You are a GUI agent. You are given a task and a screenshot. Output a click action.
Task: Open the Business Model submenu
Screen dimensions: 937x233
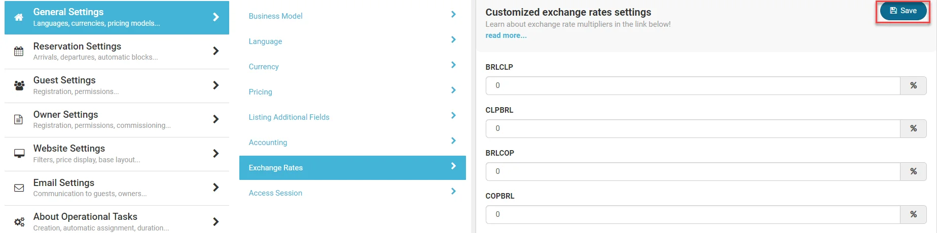pyautogui.click(x=275, y=16)
